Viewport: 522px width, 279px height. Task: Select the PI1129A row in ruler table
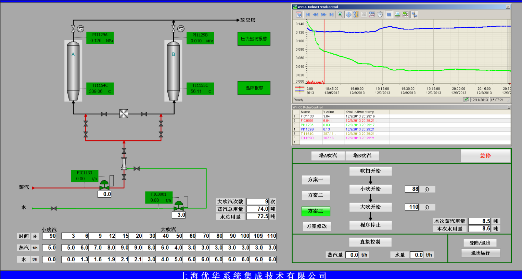(307, 125)
